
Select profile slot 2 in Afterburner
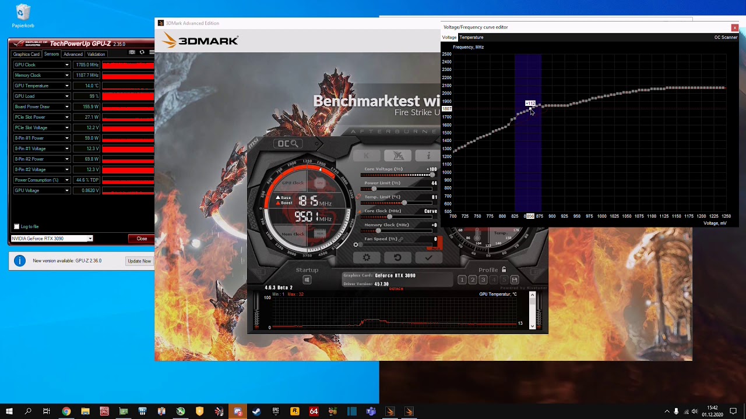(472, 280)
